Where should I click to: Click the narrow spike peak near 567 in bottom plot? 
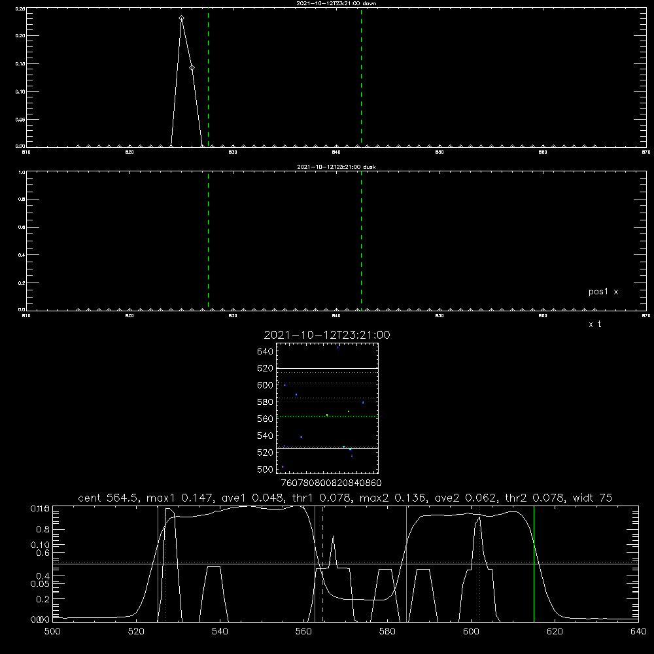tap(333, 536)
